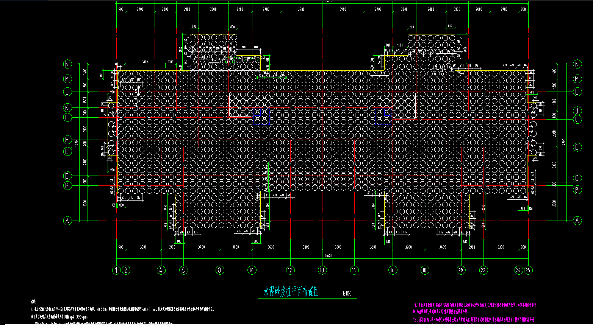Pick axis bubble E on the right side
Screen dimensions: 593x325
coord(577,147)
